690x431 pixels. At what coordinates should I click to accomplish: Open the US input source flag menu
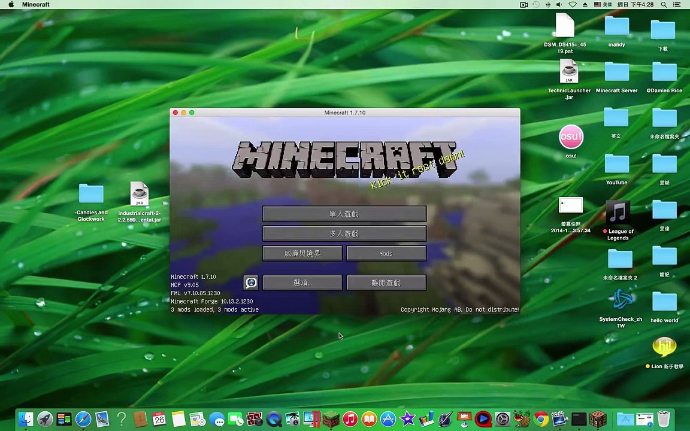(x=603, y=4)
